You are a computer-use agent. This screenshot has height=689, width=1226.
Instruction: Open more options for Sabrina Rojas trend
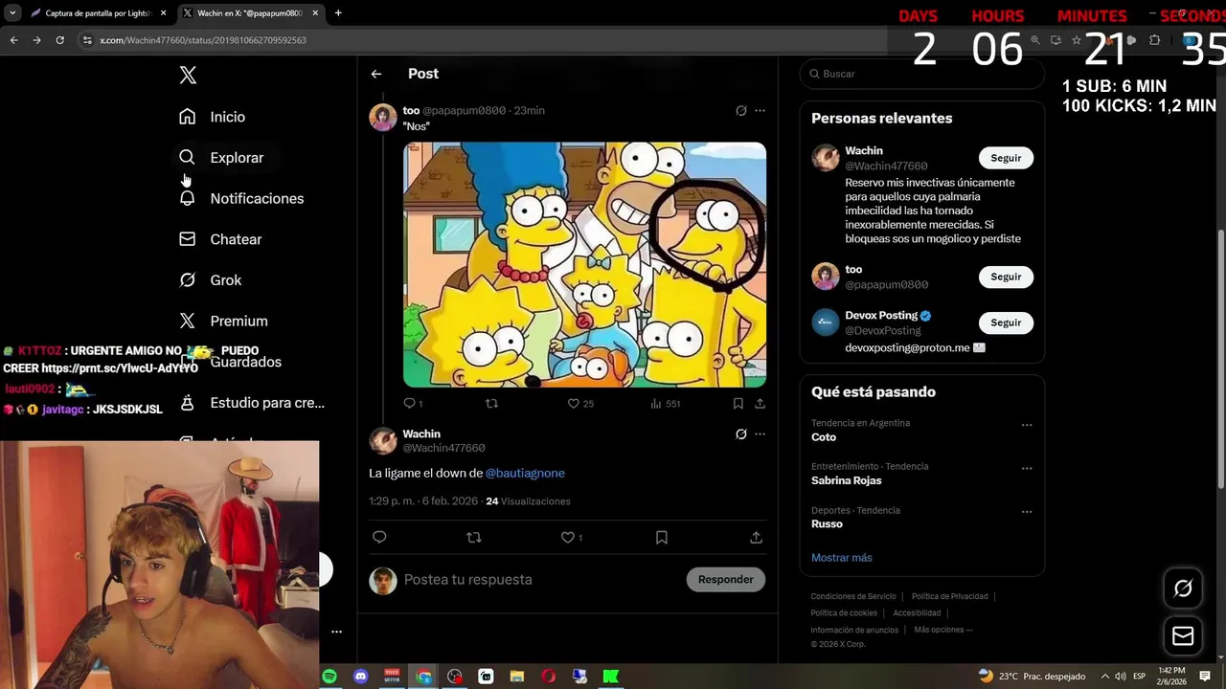[1027, 469]
